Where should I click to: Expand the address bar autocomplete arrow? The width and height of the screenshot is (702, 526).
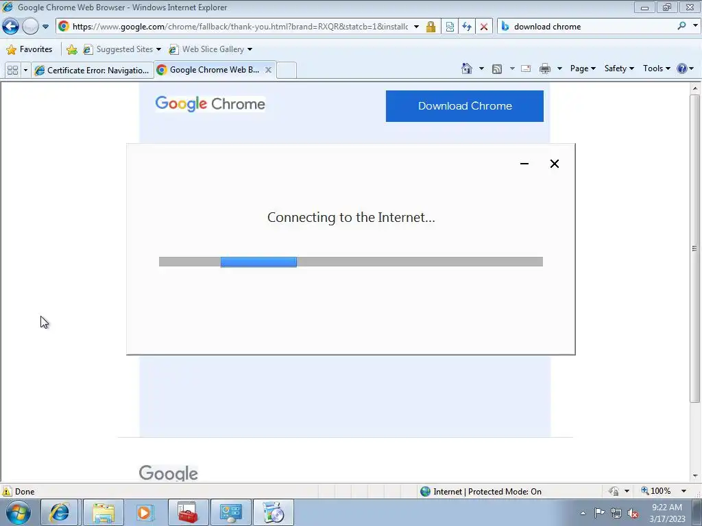point(416,27)
